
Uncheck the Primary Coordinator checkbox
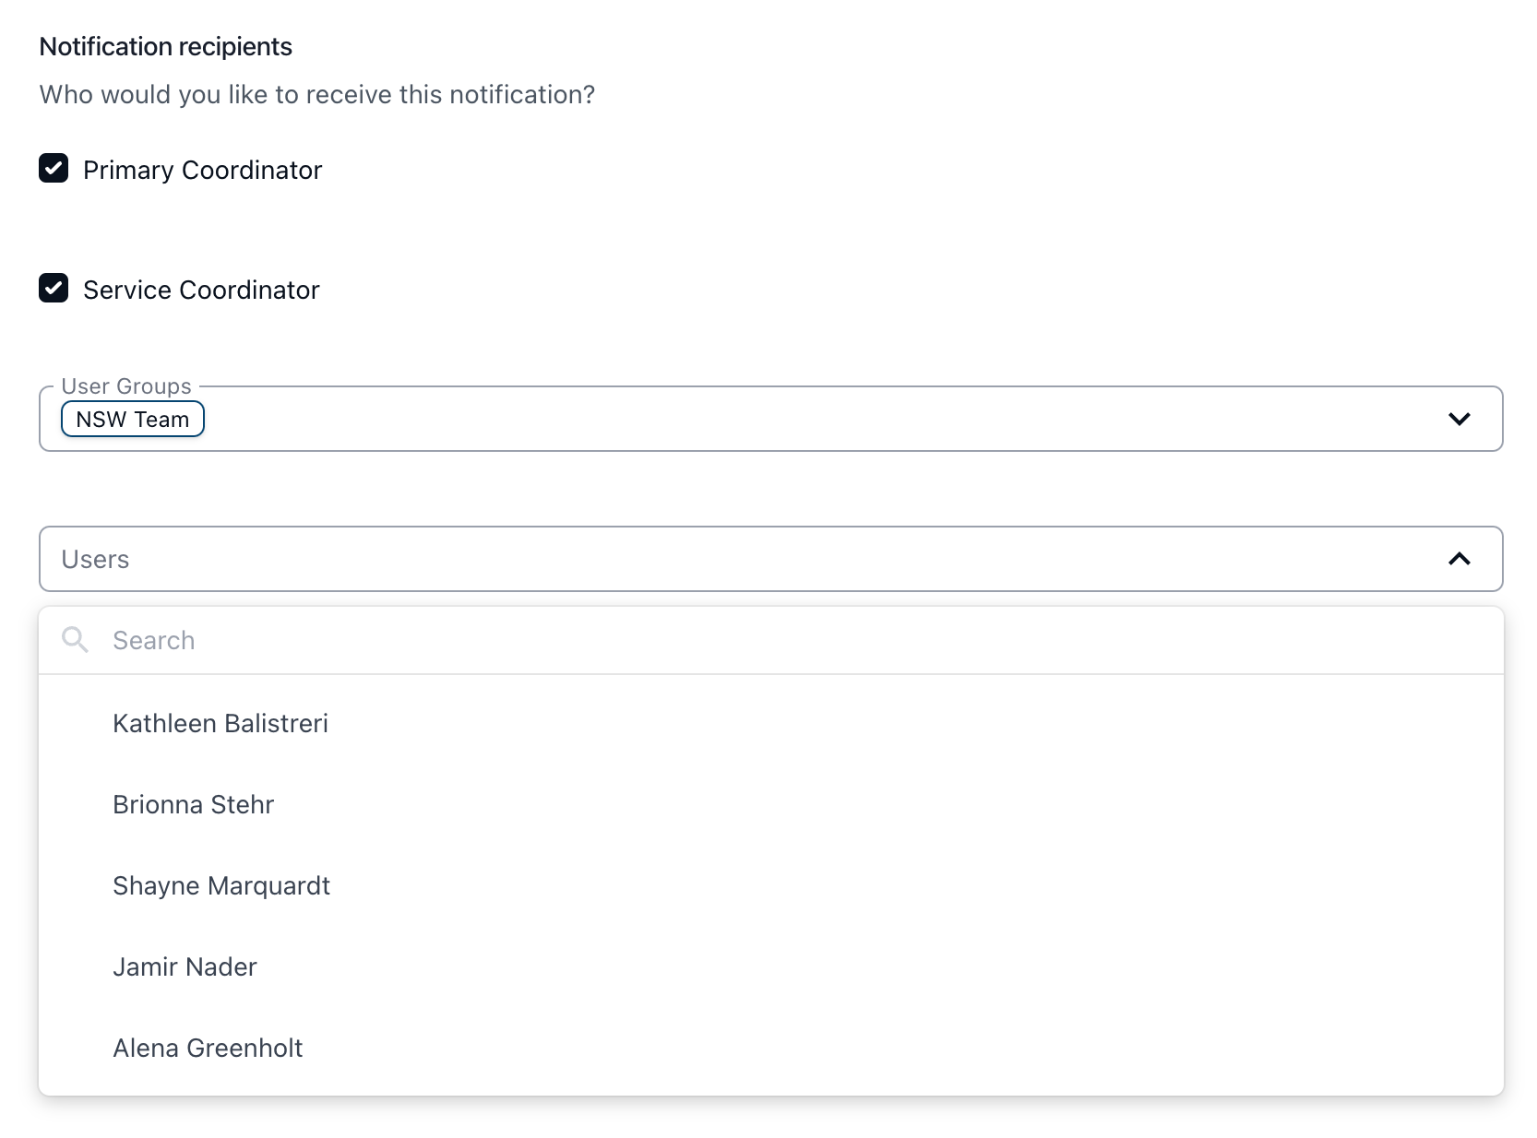[54, 169]
